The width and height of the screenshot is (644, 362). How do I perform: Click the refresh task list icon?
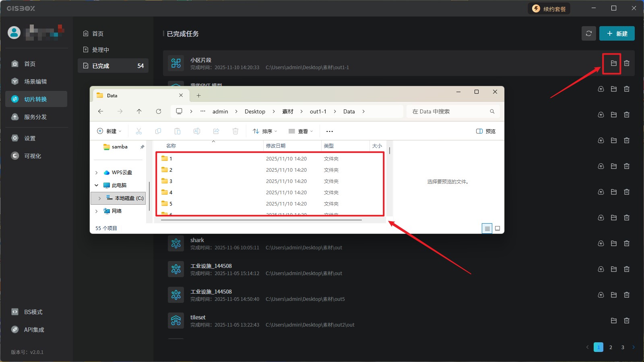[588, 33]
